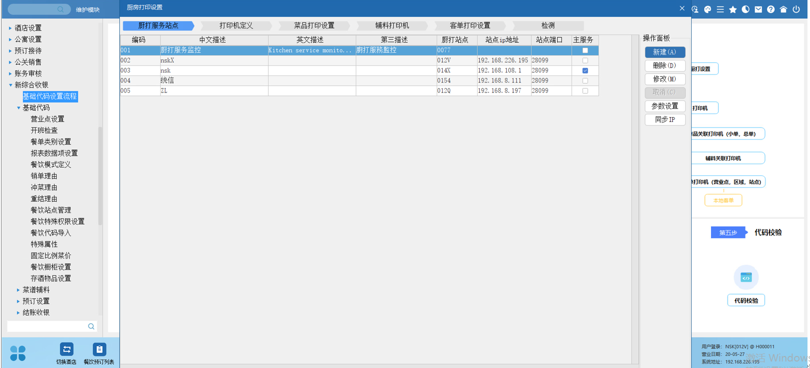Click the four-leaf clover menu icon
This screenshot has width=810, height=368.
(x=17, y=353)
